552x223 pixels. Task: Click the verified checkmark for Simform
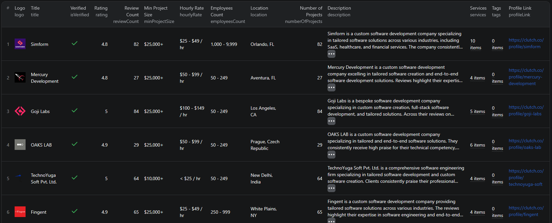(x=75, y=44)
